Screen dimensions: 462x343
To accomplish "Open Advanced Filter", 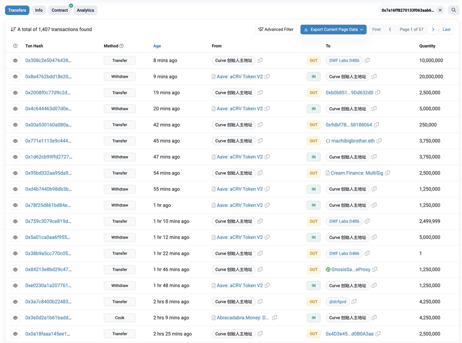I will pyautogui.click(x=276, y=29).
